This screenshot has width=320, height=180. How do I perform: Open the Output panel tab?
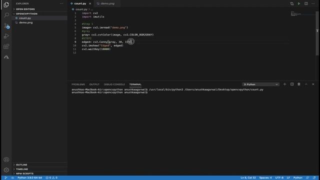pyautogui.click(x=94, y=84)
